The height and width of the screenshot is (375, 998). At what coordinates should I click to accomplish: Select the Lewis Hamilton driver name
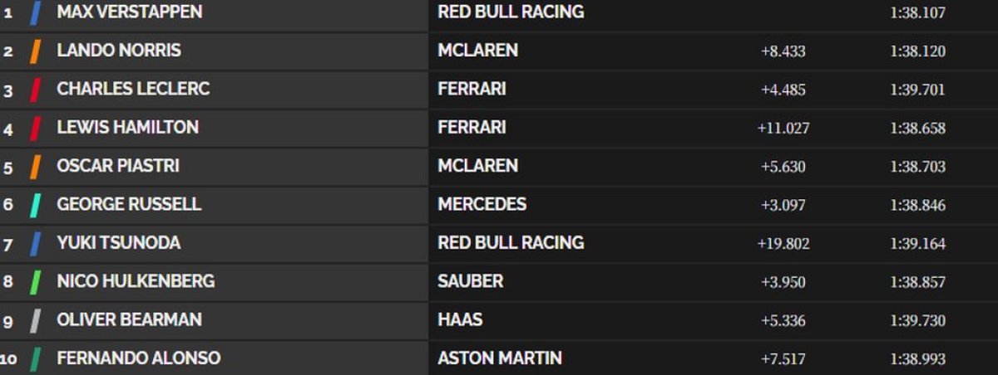pyautogui.click(x=127, y=128)
